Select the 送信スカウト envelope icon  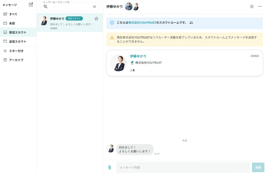click(6, 41)
